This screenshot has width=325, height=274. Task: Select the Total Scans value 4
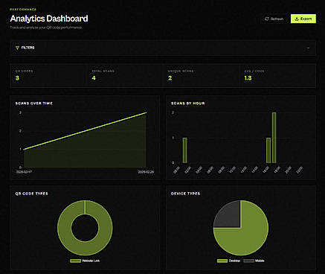click(94, 78)
